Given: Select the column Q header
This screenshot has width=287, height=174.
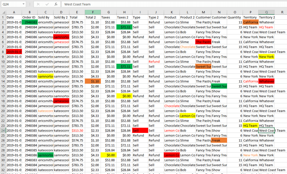Looking at the screenshot, I should pyautogui.click(x=267, y=12).
